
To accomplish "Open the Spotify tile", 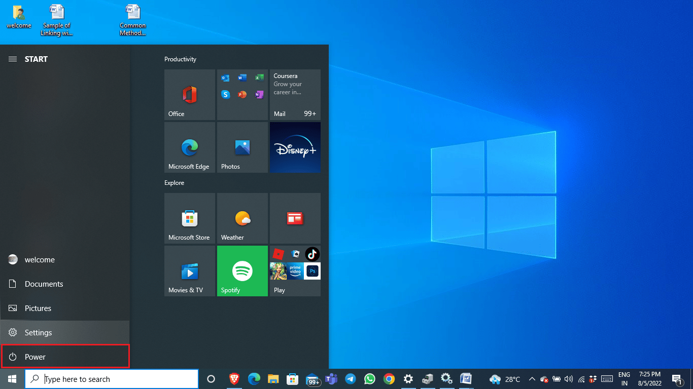I will (x=242, y=271).
